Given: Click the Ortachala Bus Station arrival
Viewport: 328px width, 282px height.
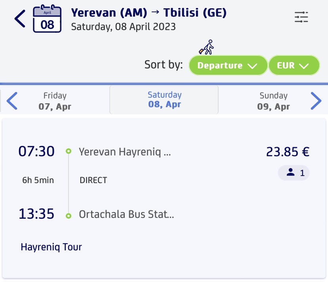Looking at the screenshot, I should coord(126,214).
